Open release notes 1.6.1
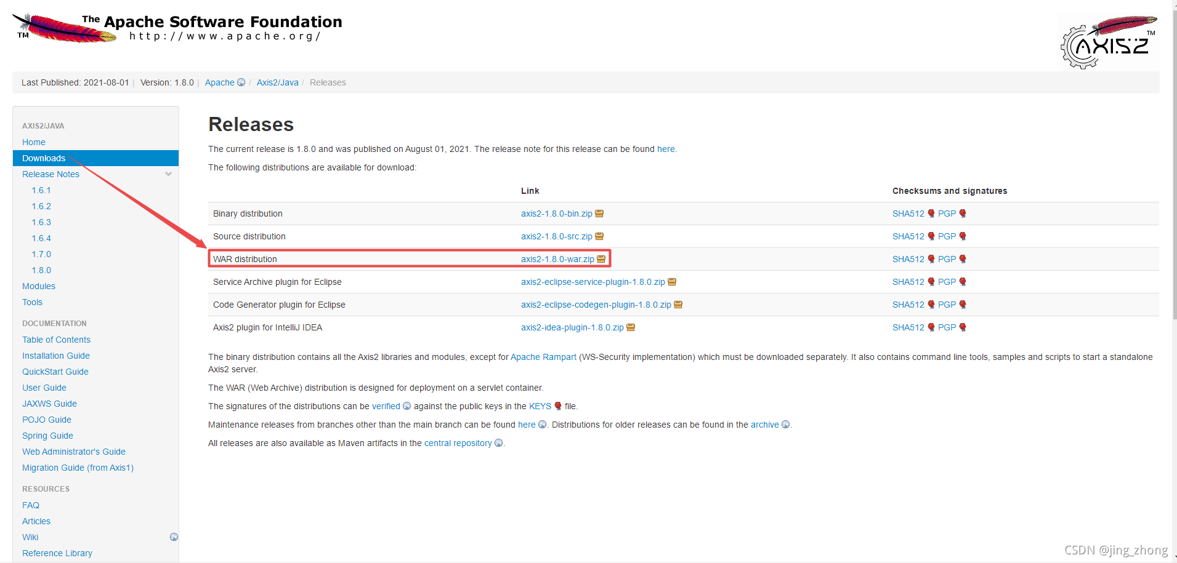 click(41, 190)
